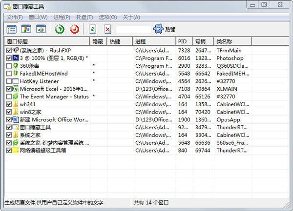This screenshot has width=293, height=211.
Task: Uncheck the win8之家 checkbox
Action: point(9,112)
